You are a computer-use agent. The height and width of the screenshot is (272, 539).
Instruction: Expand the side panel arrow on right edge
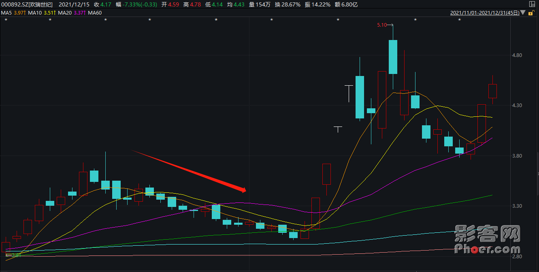click(x=537, y=174)
